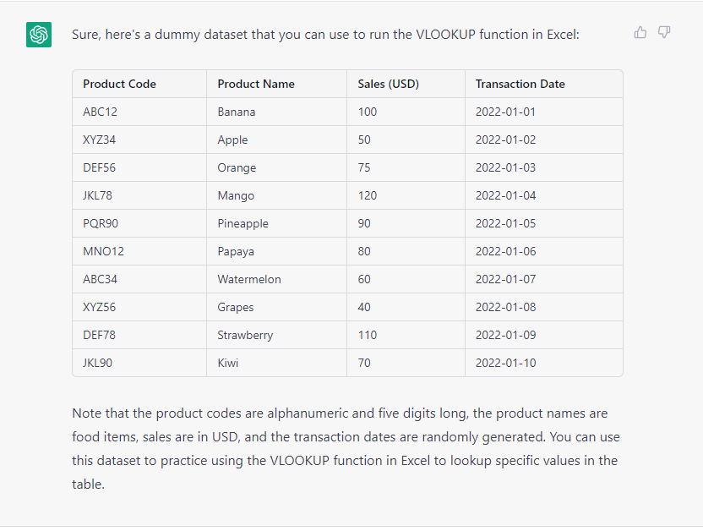This screenshot has width=703, height=531.
Task: Click the thumbs up feedback icon
Action: click(640, 32)
